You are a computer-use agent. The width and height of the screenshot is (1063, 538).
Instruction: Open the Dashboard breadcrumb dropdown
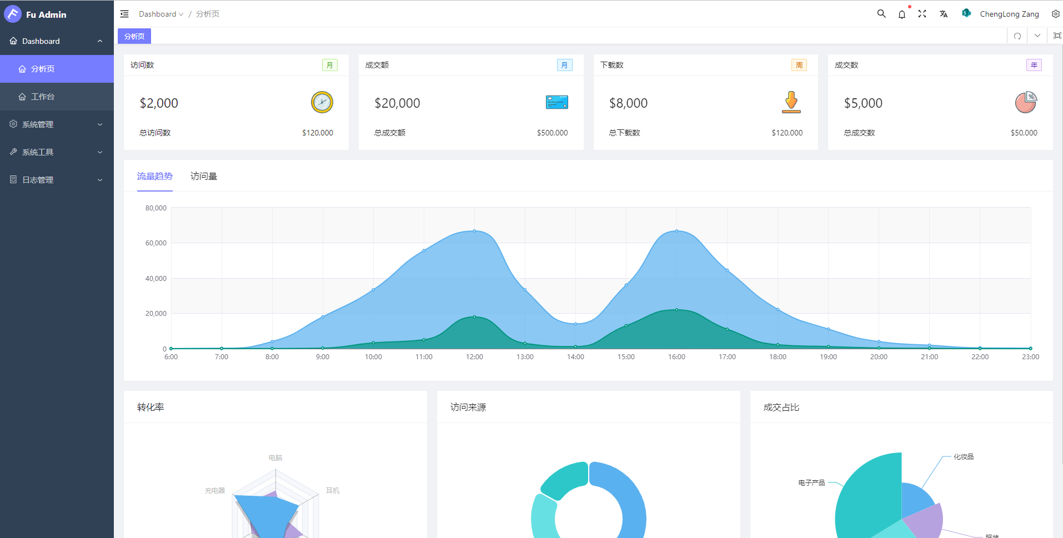161,14
